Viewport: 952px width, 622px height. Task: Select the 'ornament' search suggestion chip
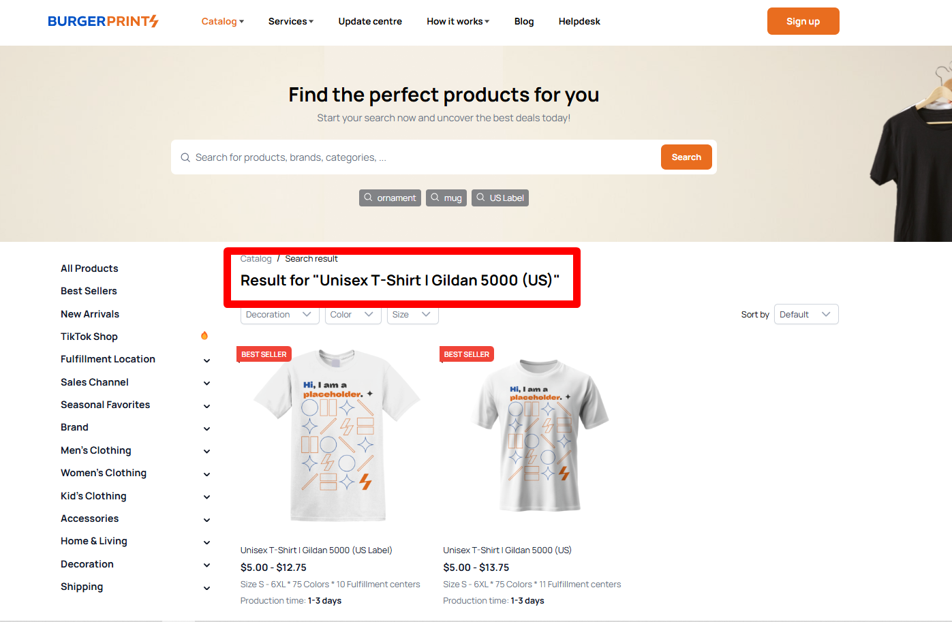click(x=390, y=198)
